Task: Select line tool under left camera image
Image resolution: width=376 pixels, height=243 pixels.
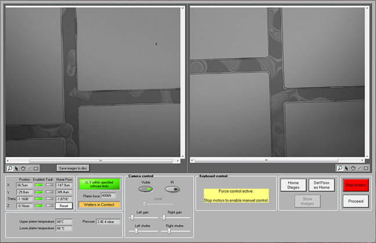Action: coord(29,168)
